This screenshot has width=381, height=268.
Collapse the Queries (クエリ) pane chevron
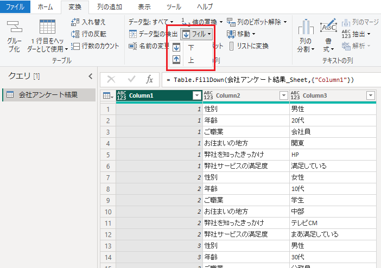coord(91,76)
